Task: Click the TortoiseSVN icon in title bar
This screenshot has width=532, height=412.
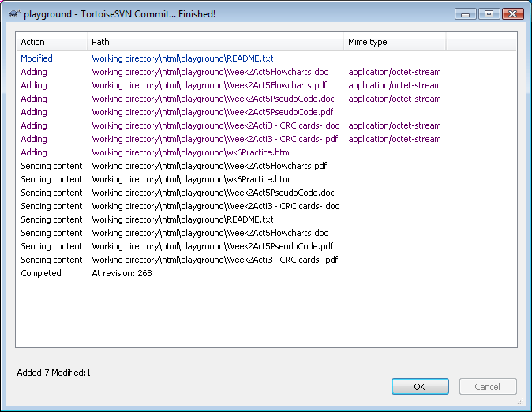Action: click(x=13, y=13)
